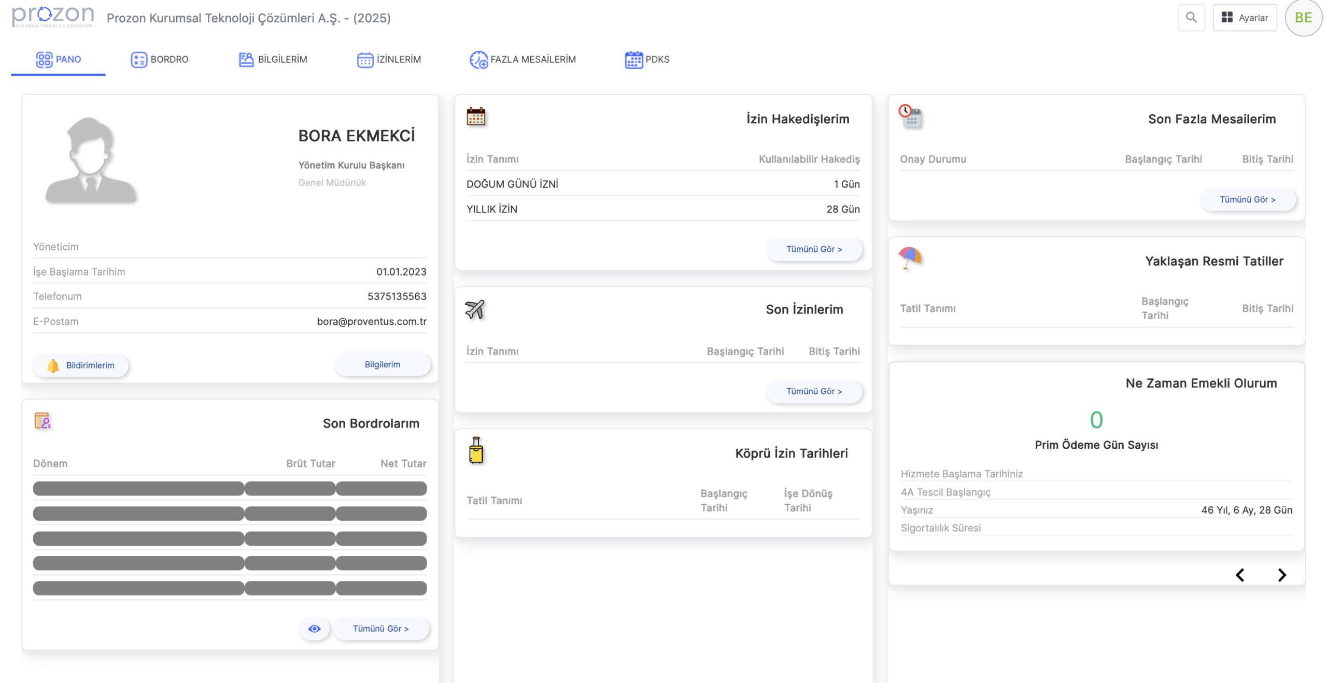Screen dimensions: 1327x683
Task: Go to next retirement slide arrow
Action: click(1281, 575)
